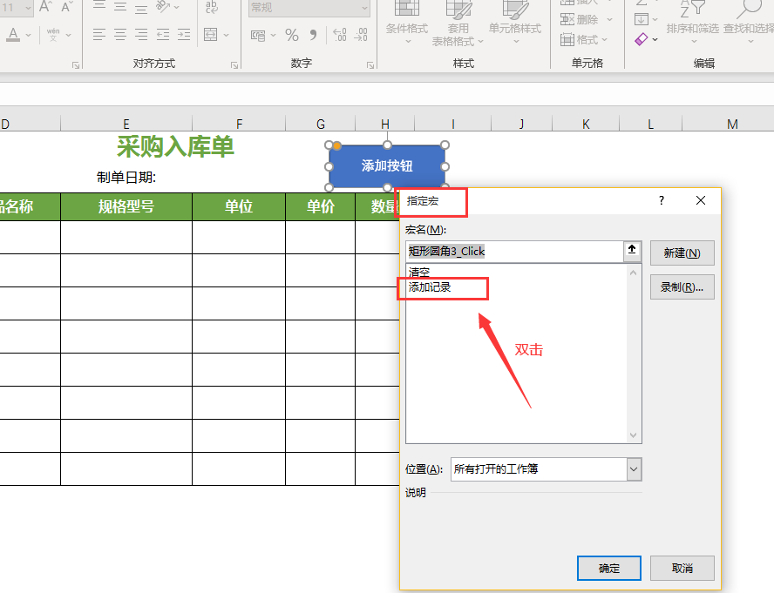
Task: Click the 制单日期 cell
Action: 126,177
